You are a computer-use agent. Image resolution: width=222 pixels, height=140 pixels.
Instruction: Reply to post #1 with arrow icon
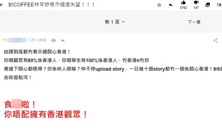(x=63, y=41)
